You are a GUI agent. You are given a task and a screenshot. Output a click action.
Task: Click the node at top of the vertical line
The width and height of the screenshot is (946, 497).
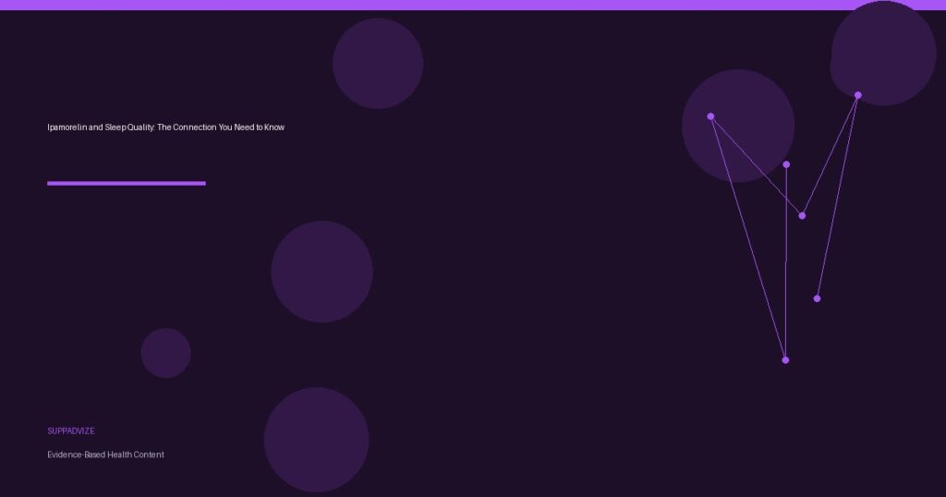point(786,164)
